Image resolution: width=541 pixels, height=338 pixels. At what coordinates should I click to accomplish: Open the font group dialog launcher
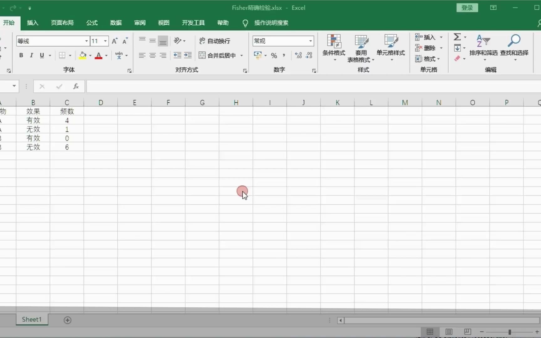pyautogui.click(x=129, y=71)
